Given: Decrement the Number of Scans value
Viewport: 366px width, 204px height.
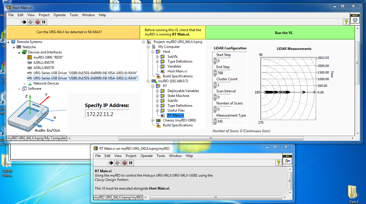Looking at the screenshot, I should point(214,111).
